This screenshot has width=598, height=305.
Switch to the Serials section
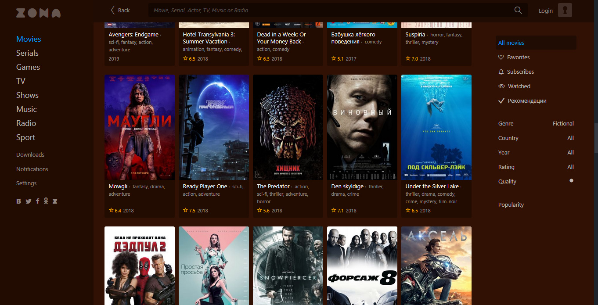coord(27,53)
